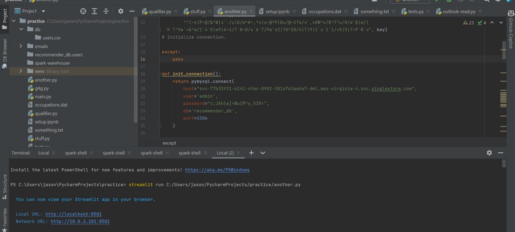Click the Select Opened File locate icon
This screenshot has height=232, width=515.
pyautogui.click(x=83, y=11)
